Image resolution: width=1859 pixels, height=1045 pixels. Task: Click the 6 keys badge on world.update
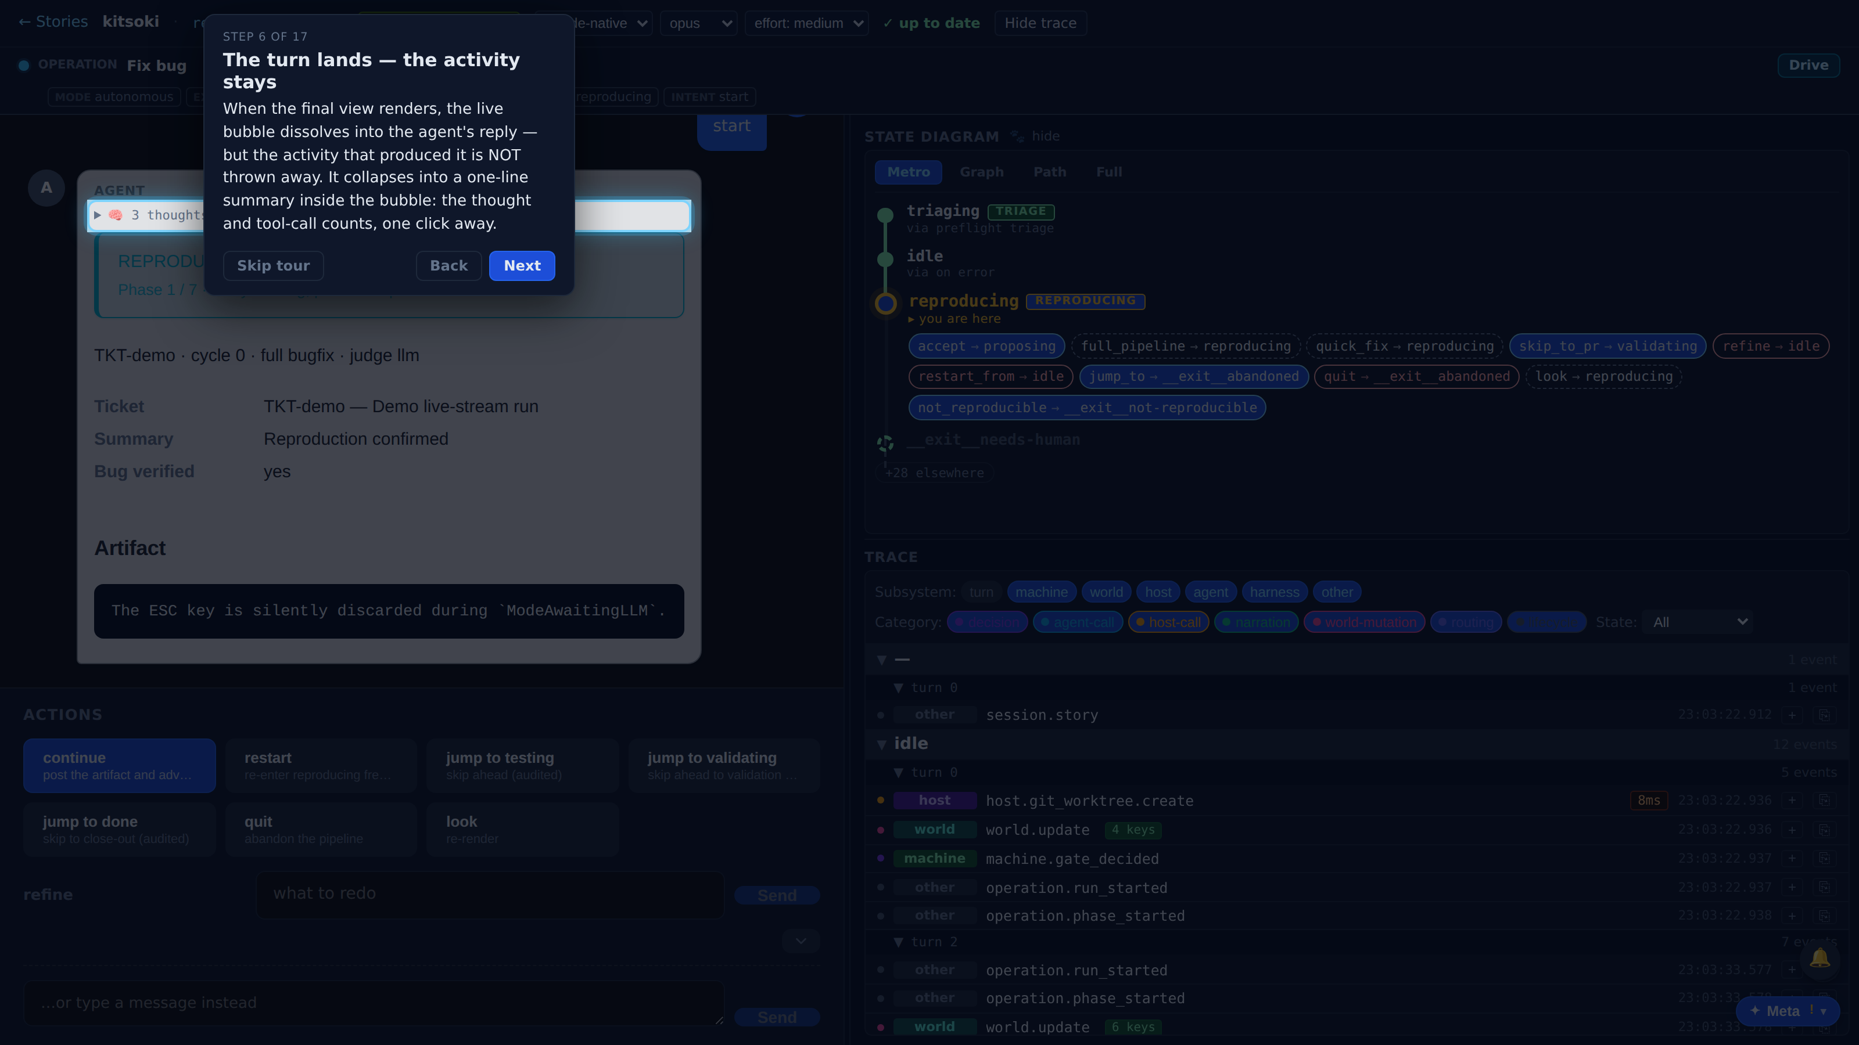pos(1132,1027)
